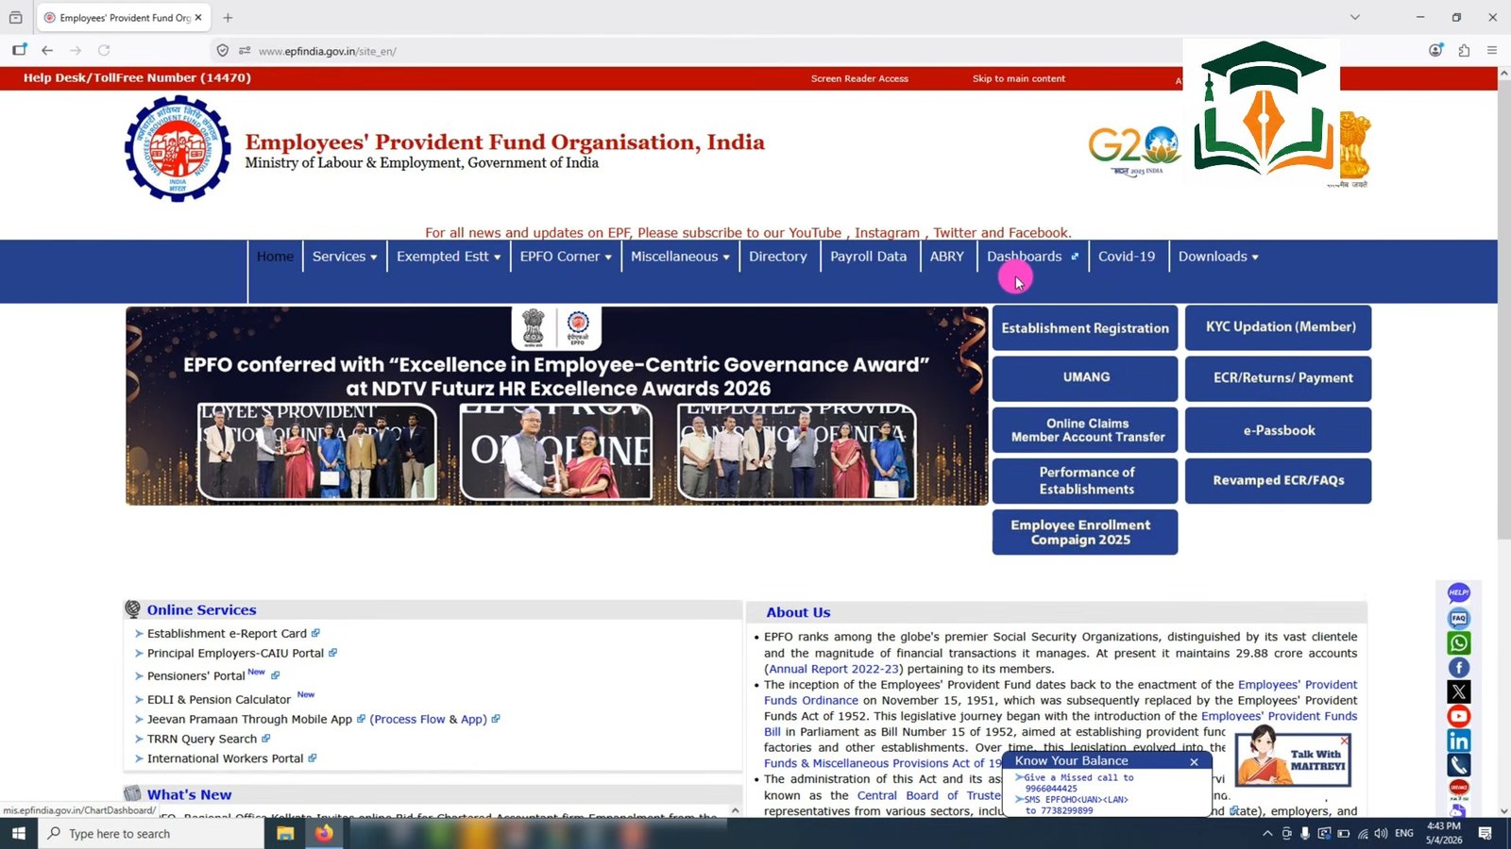Close the Know Your Balance popup
The height and width of the screenshot is (849, 1511).
1194,761
